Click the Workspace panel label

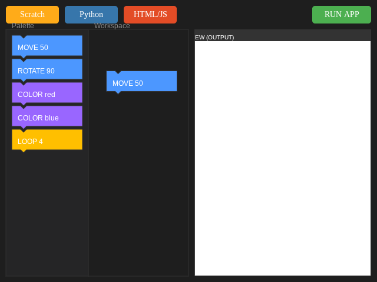(x=112, y=26)
